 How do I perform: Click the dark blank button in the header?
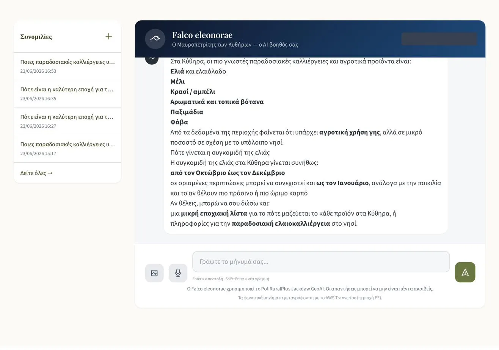439,39
